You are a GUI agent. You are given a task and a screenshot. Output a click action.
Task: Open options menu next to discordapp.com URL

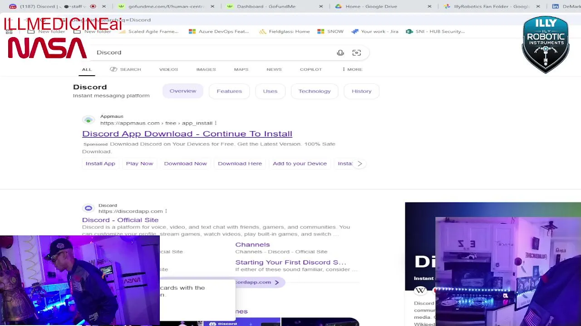click(x=166, y=211)
